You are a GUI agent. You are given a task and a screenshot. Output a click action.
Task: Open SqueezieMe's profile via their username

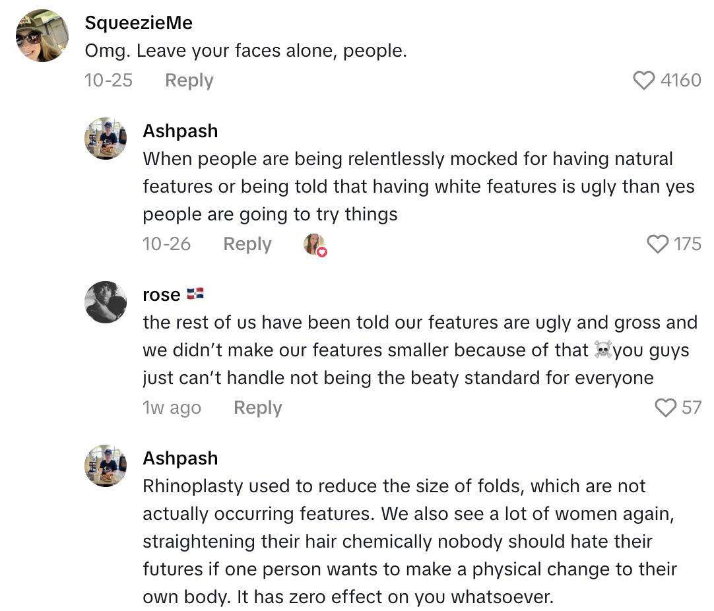point(138,22)
